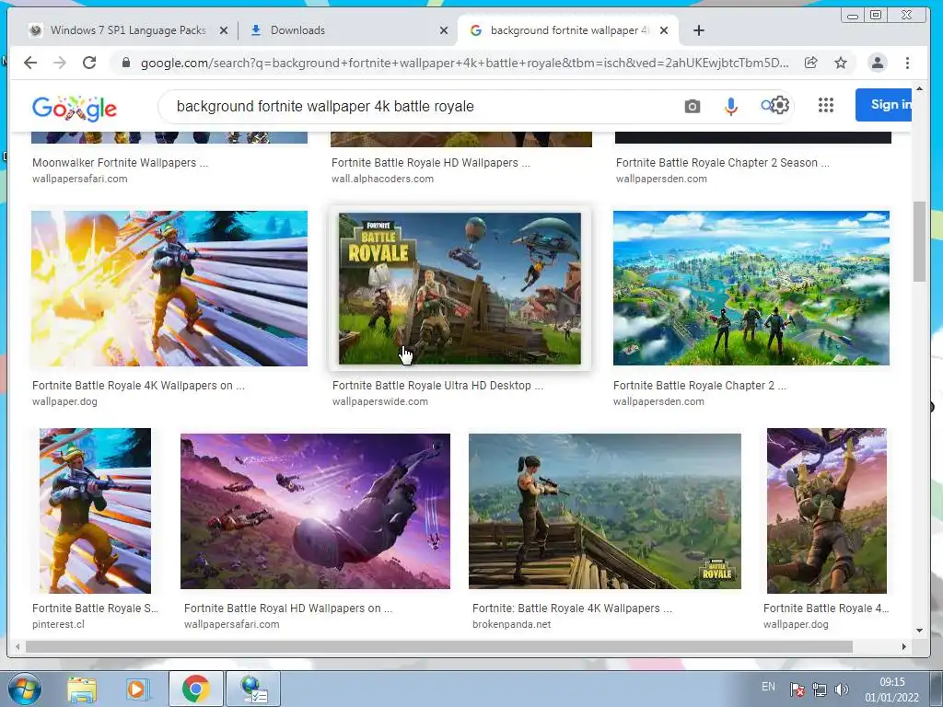Open the taskbar clock showing 09:15

click(891, 690)
